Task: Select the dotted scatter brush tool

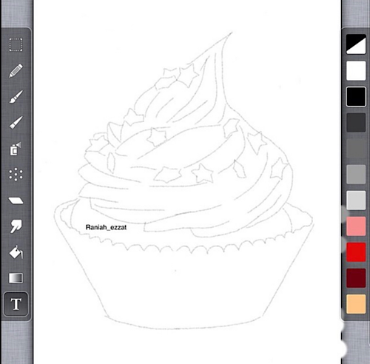Action: [16, 175]
